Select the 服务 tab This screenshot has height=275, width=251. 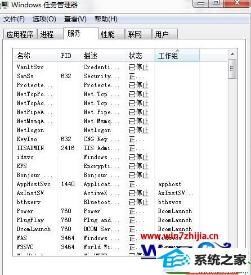(81, 33)
